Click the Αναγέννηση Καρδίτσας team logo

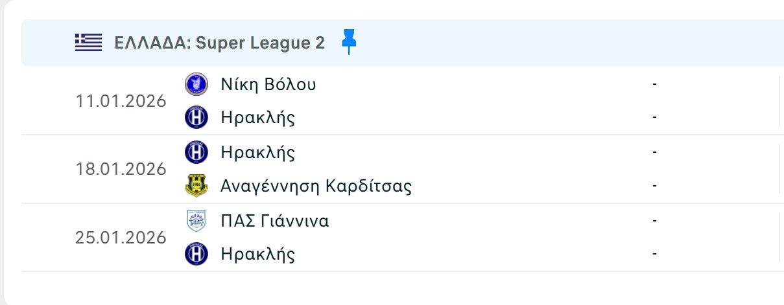(196, 186)
